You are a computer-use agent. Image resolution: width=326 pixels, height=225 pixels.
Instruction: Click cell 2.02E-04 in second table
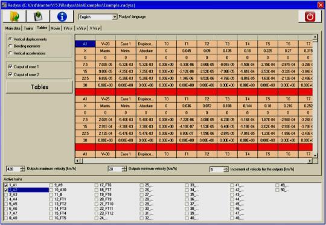105,120
